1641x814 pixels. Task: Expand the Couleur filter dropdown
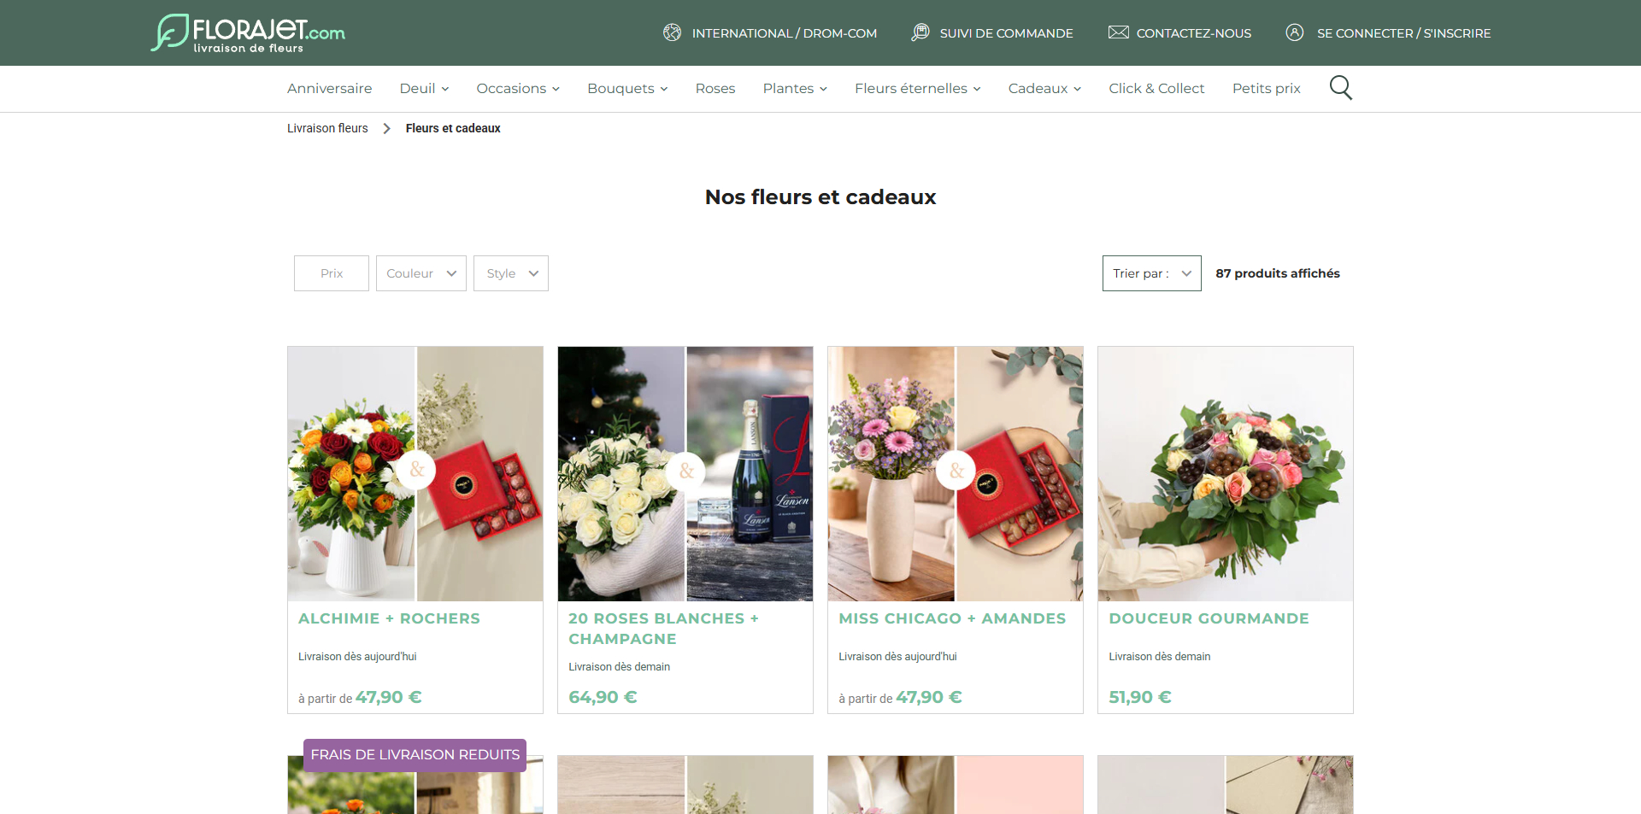click(x=421, y=273)
